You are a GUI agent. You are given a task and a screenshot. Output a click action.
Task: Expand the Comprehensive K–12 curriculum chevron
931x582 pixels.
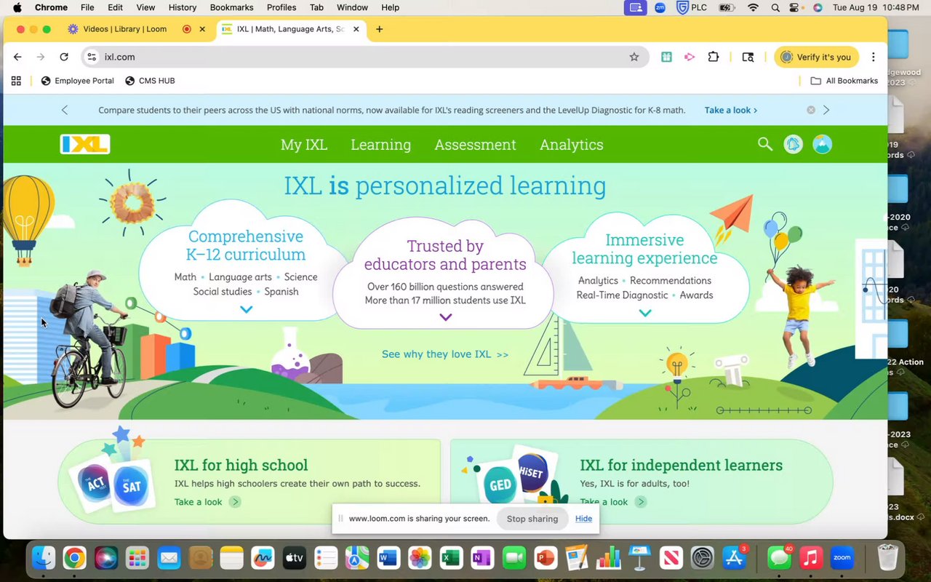point(247,310)
